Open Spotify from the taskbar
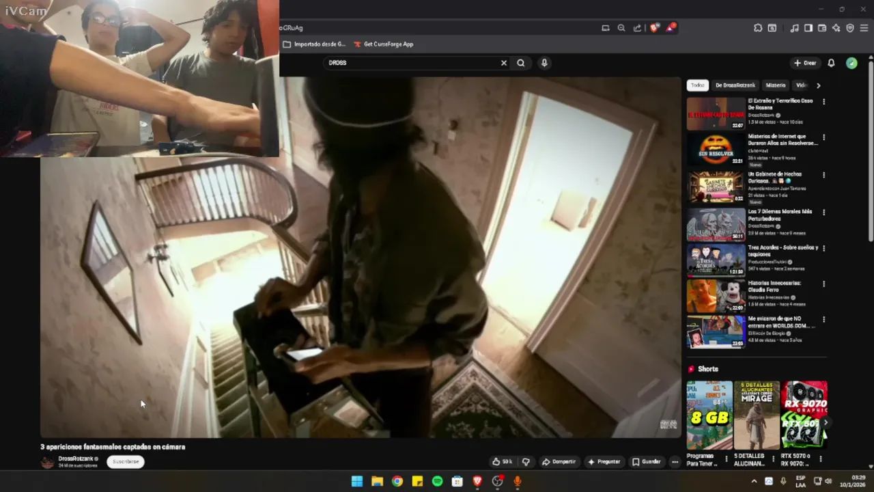The image size is (874, 492). [x=437, y=481]
